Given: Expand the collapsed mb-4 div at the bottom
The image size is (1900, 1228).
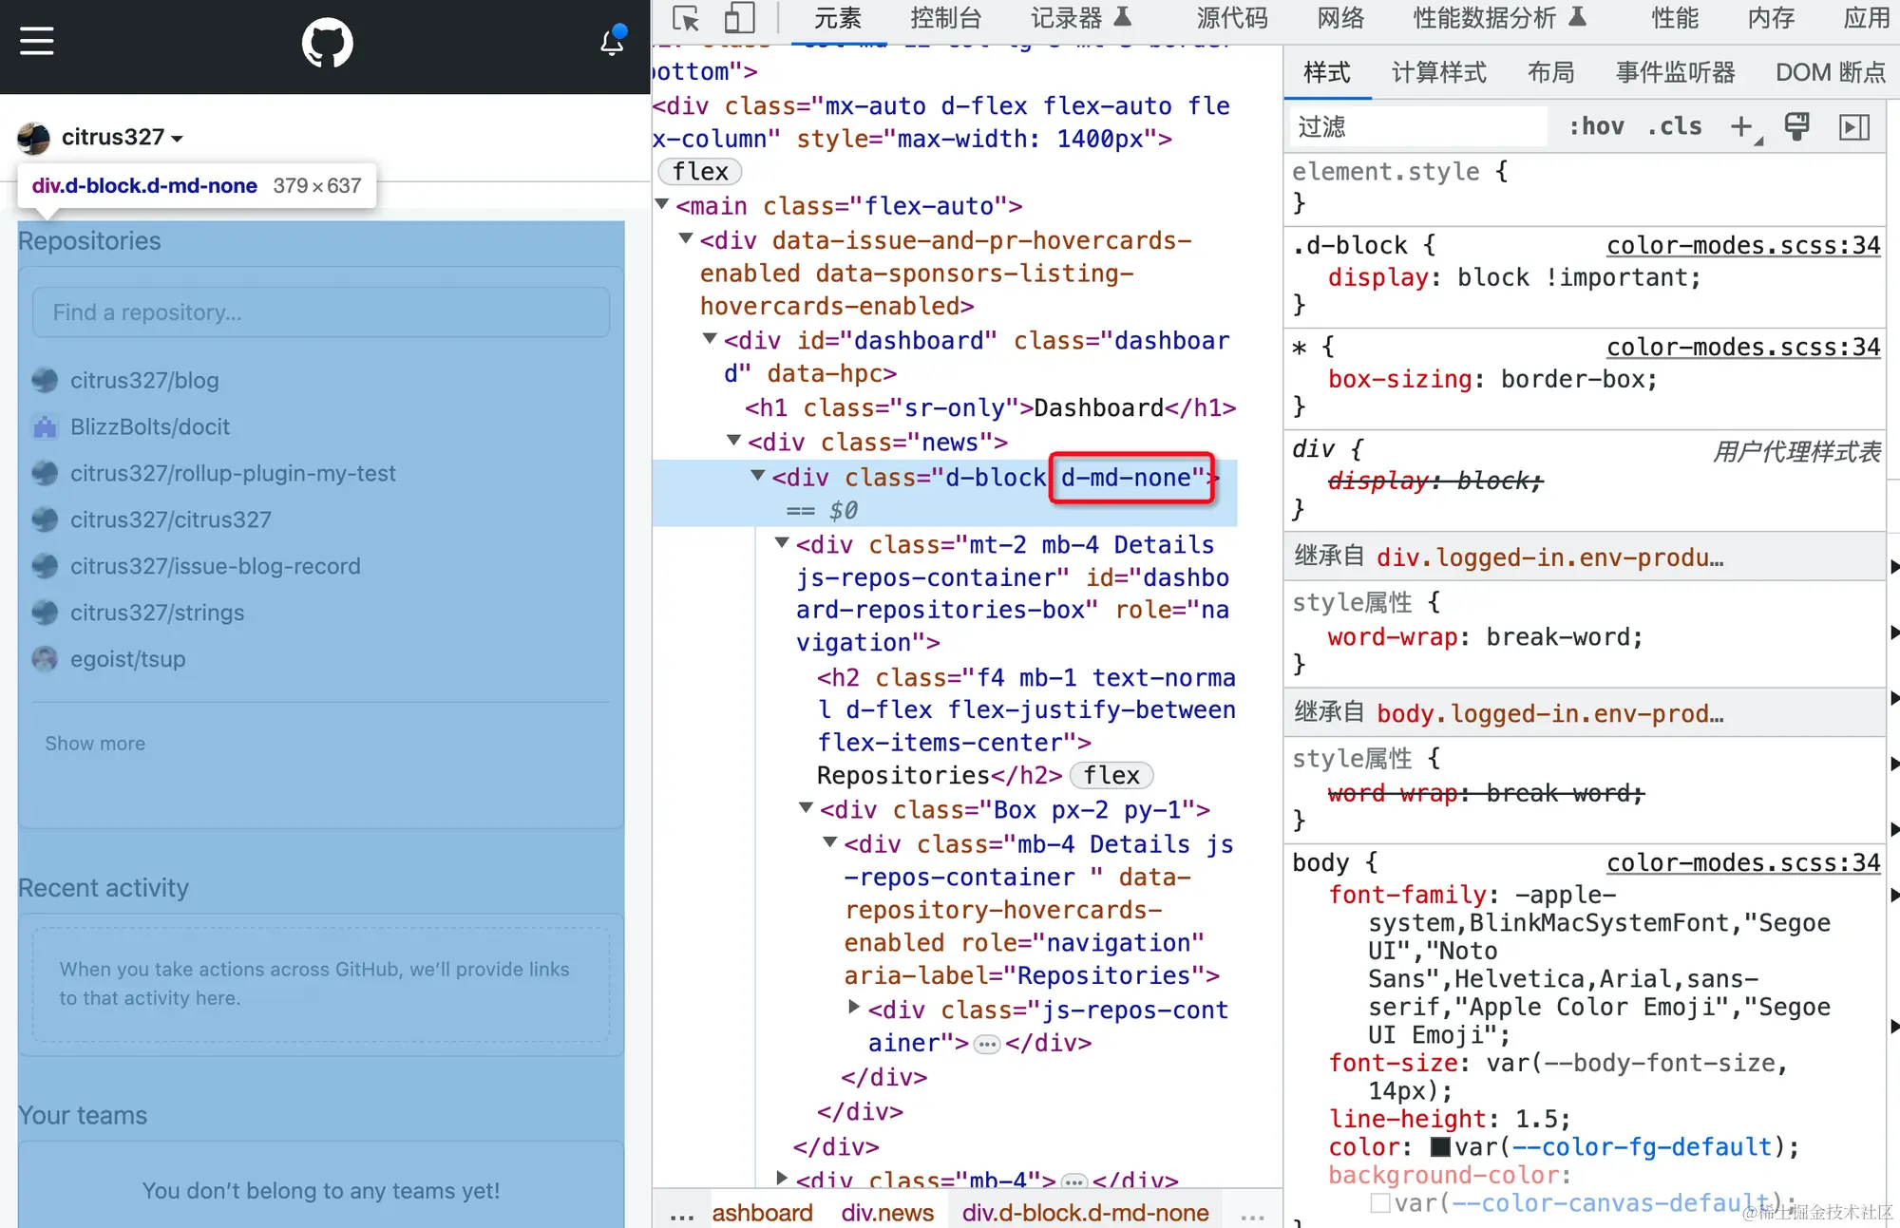Looking at the screenshot, I should tap(782, 1178).
